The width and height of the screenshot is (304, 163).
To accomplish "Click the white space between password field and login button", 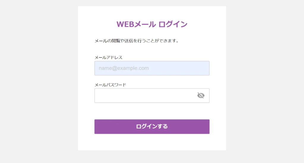I will tap(152, 111).
